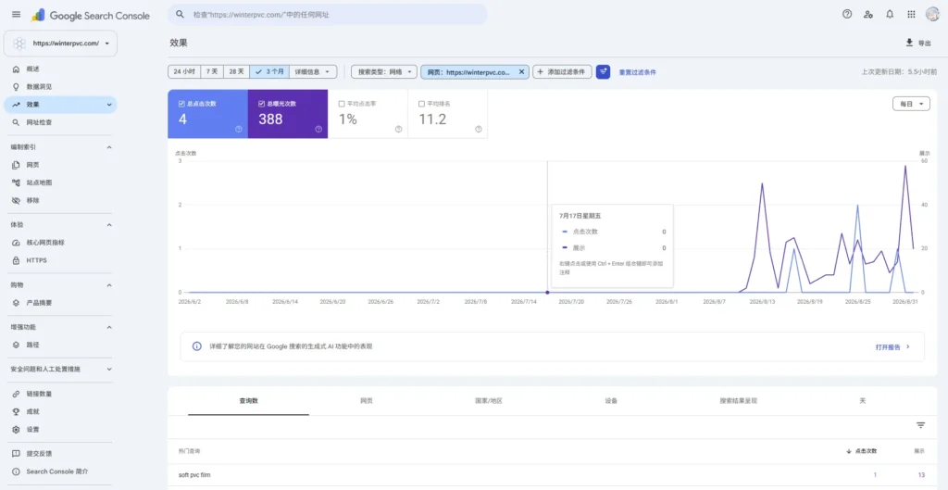Toggle 总点击次数 metric checkbox
Screen dimensions: 948x490
click(x=182, y=104)
